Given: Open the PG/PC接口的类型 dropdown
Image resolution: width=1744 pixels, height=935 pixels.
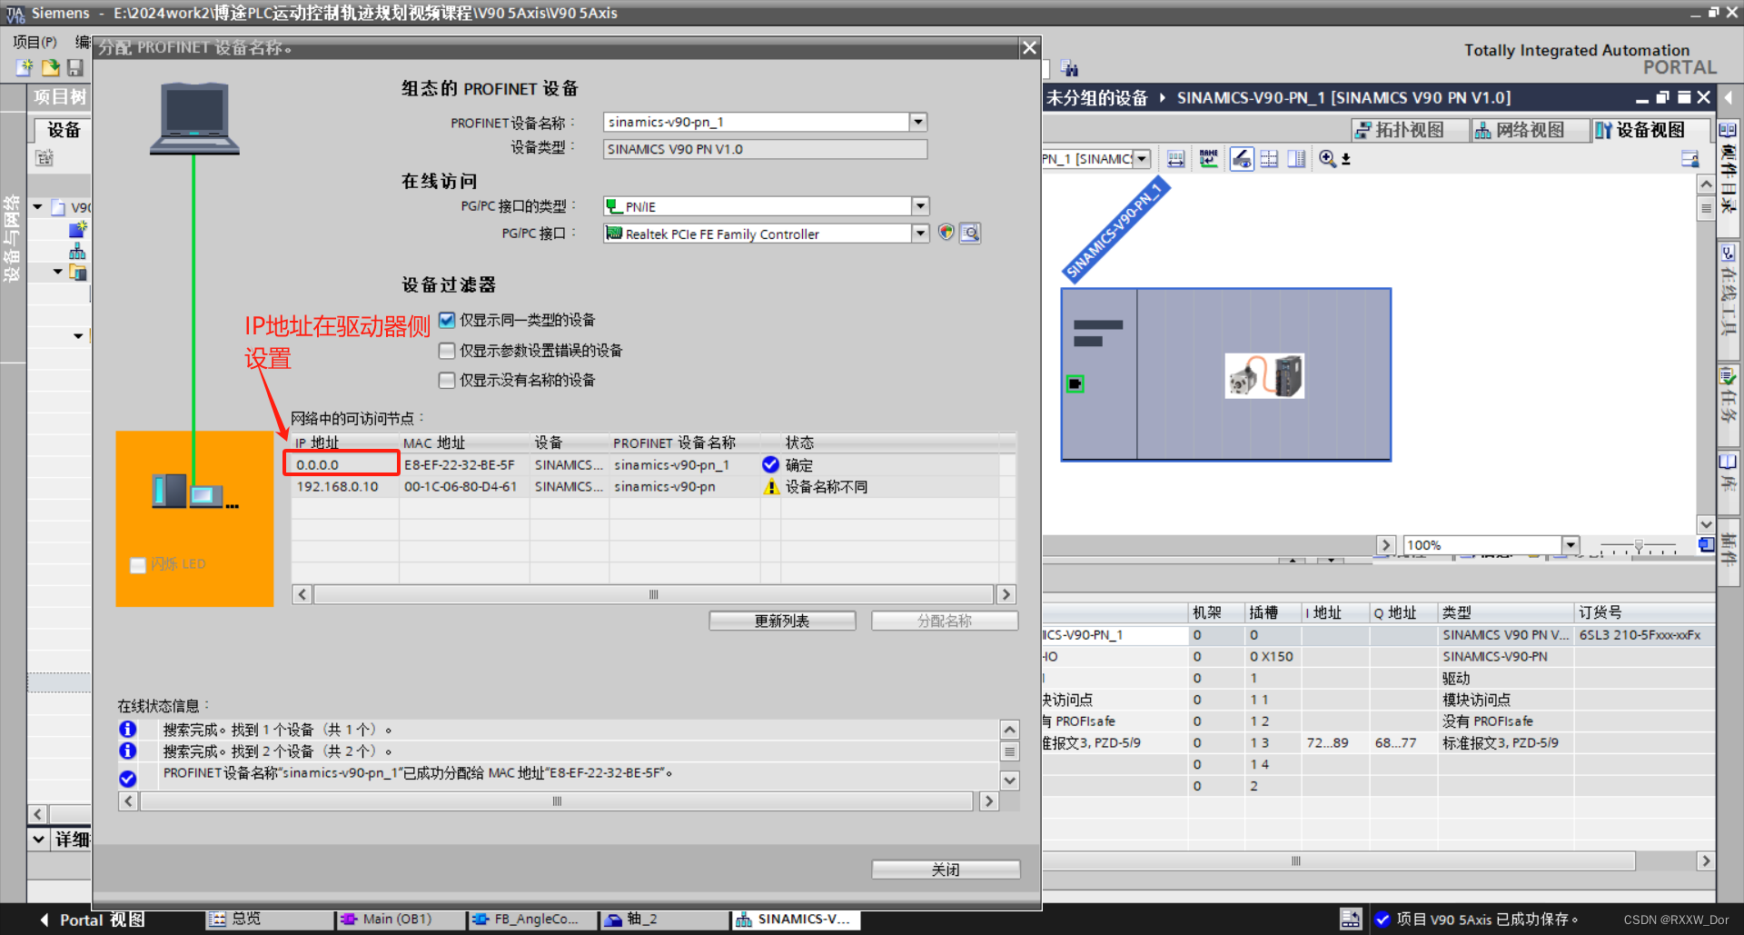Looking at the screenshot, I should pos(920,206).
